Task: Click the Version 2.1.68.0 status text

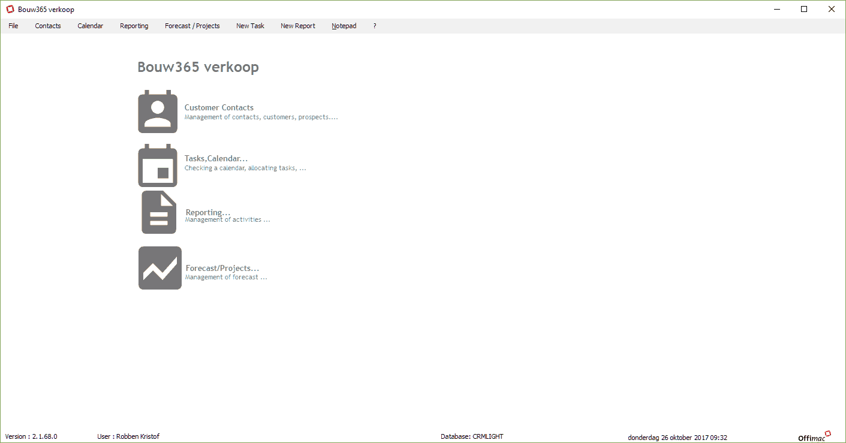Action: (x=31, y=437)
